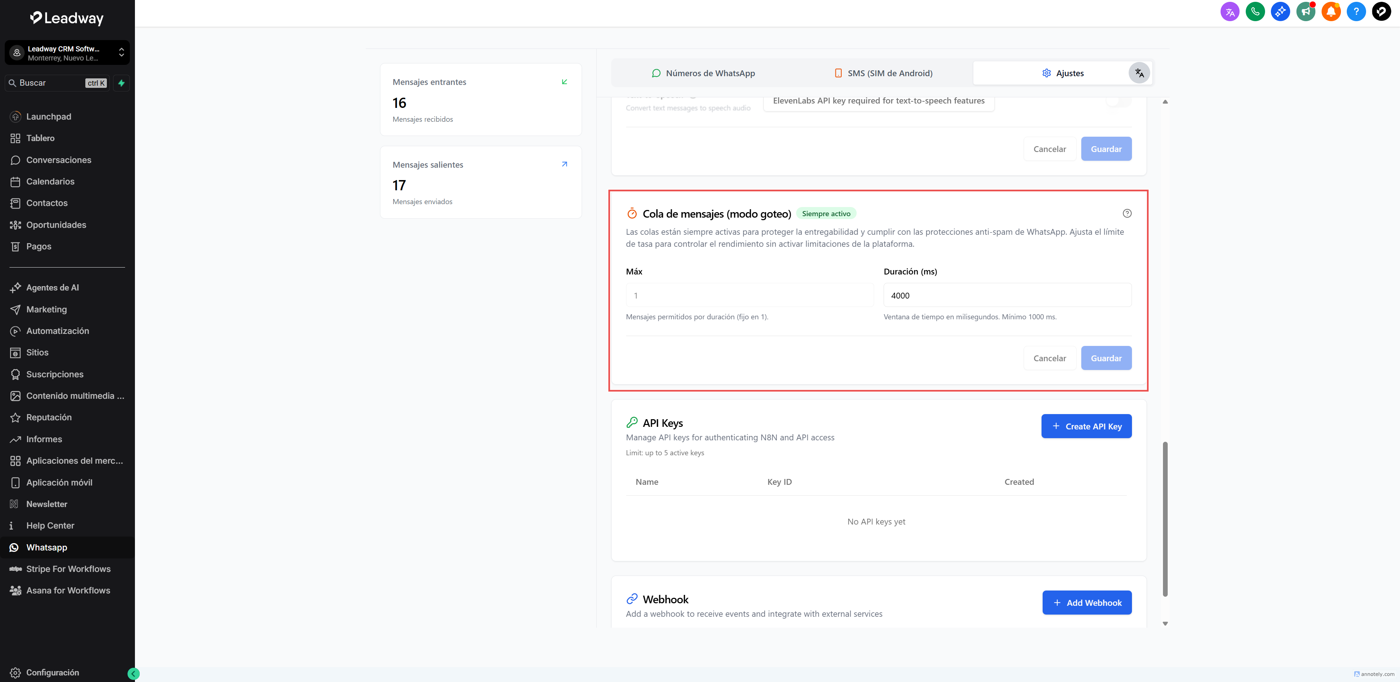Click the green lightning quick actions icon
The height and width of the screenshot is (682, 1400).
coord(121,83)
